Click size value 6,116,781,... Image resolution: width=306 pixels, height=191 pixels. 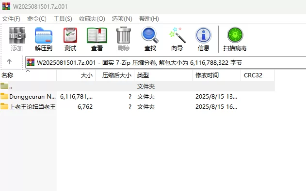pos(76,97)
